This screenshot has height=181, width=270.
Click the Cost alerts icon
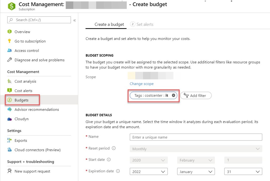pos(10,91)
